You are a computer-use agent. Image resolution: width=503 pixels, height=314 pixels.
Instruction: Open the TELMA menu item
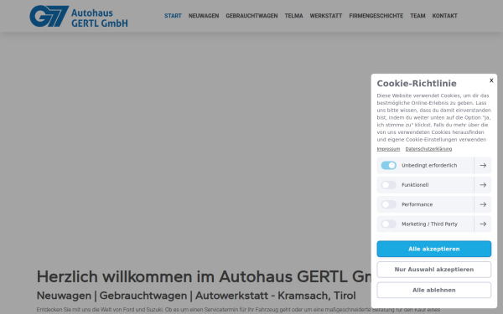[294, 16]
